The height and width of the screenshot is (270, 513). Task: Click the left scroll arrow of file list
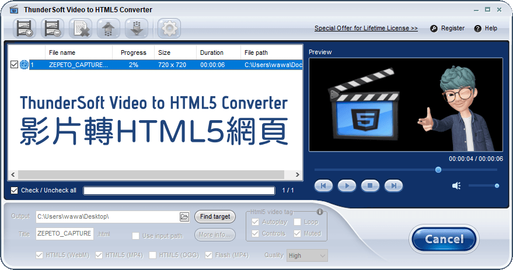(x=13, y=174)
